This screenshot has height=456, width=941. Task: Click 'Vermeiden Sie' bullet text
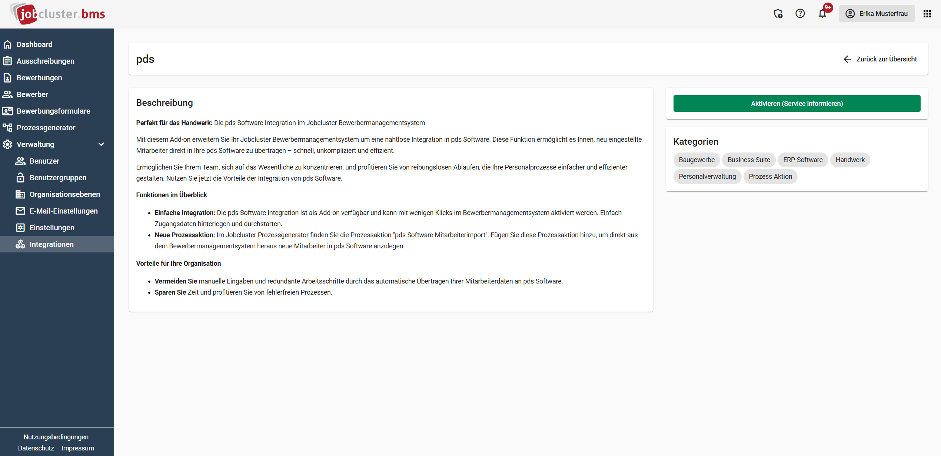(176, 281)
